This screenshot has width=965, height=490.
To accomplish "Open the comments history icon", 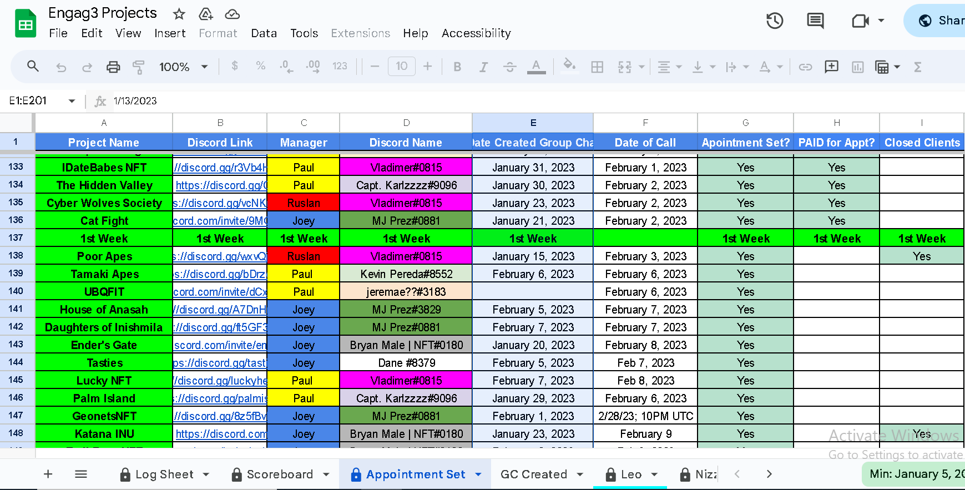I will [x=815, y=21].
